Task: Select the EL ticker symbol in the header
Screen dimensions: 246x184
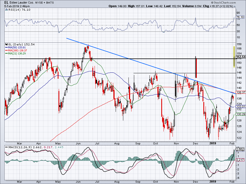Action: point(6,2)
